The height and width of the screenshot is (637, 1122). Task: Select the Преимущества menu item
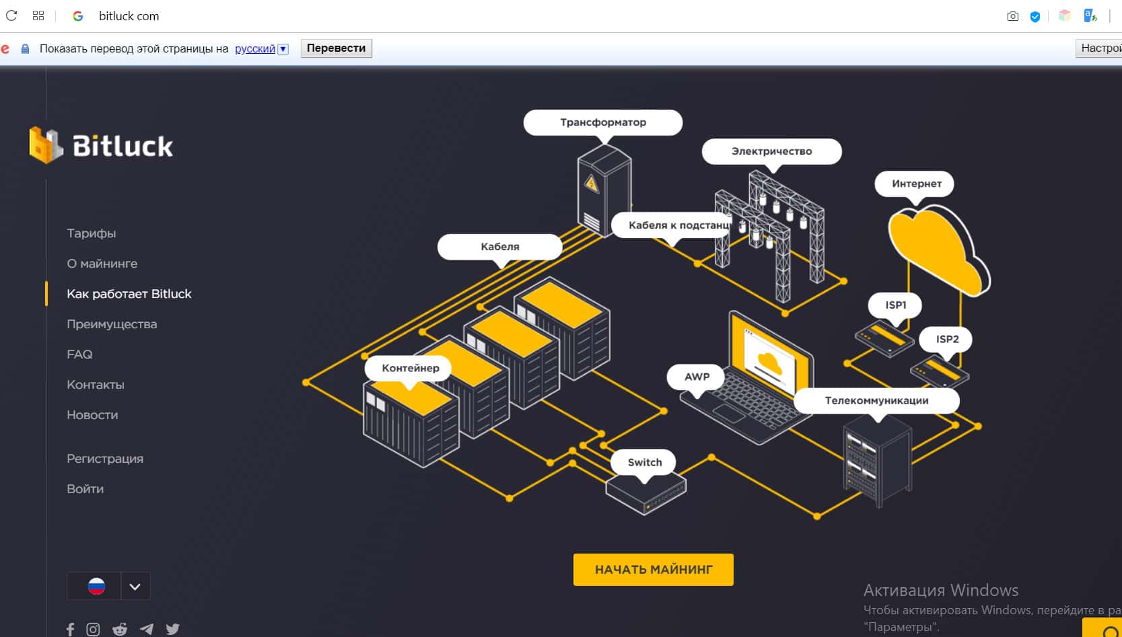click(x=112, y=324)
